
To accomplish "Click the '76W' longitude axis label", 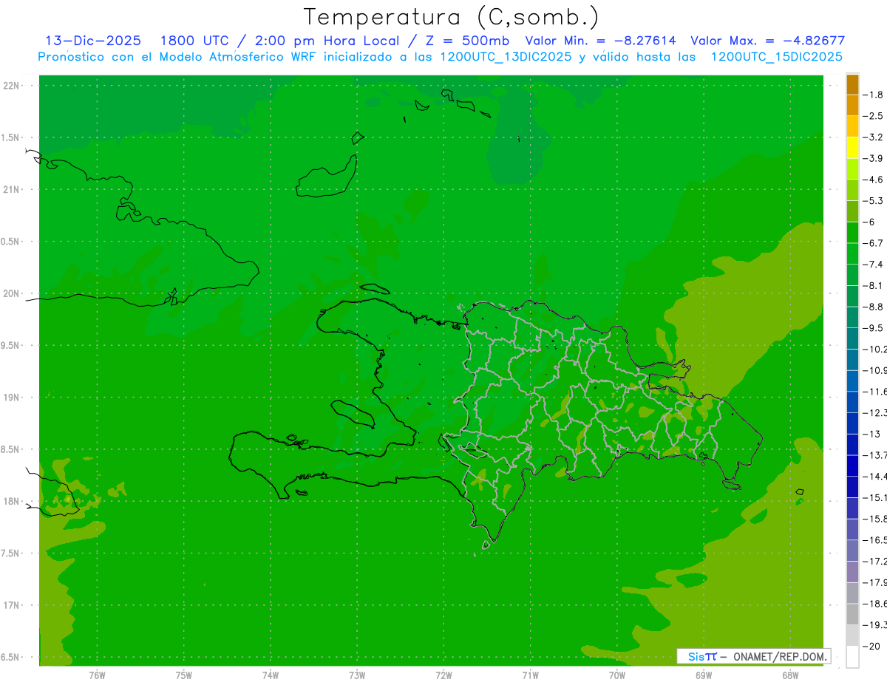I will [97, 675].
